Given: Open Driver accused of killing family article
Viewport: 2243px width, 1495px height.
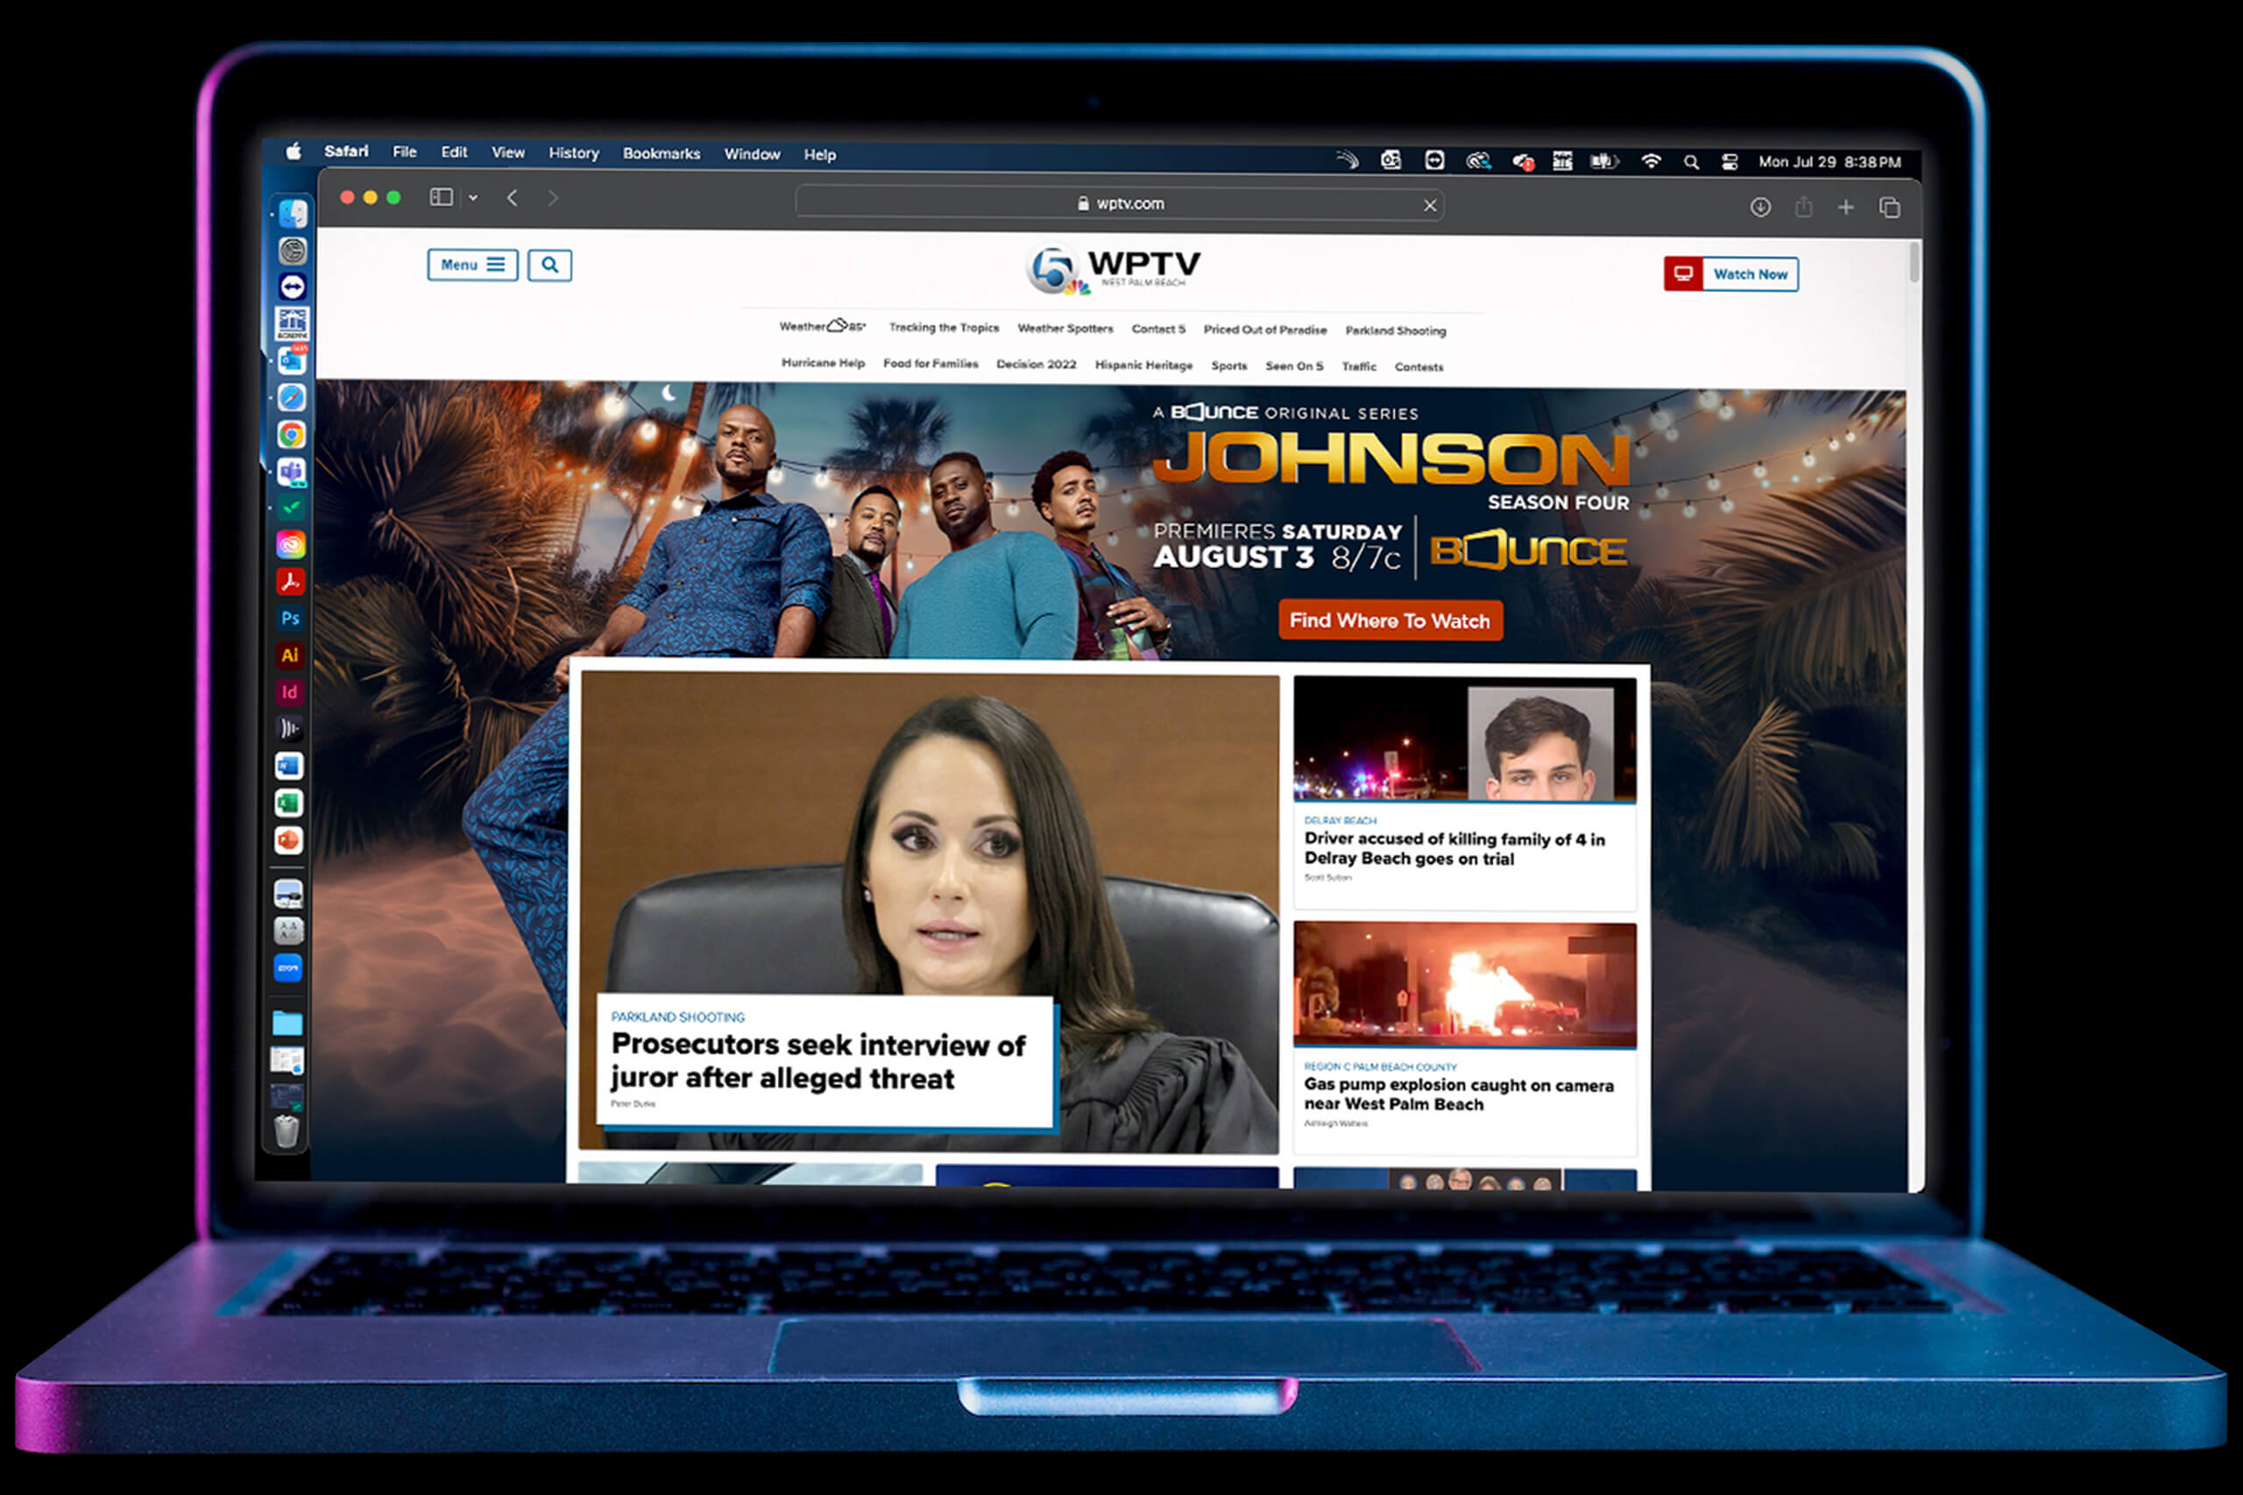Looking at the screenshot, I should click(1454, 848).
